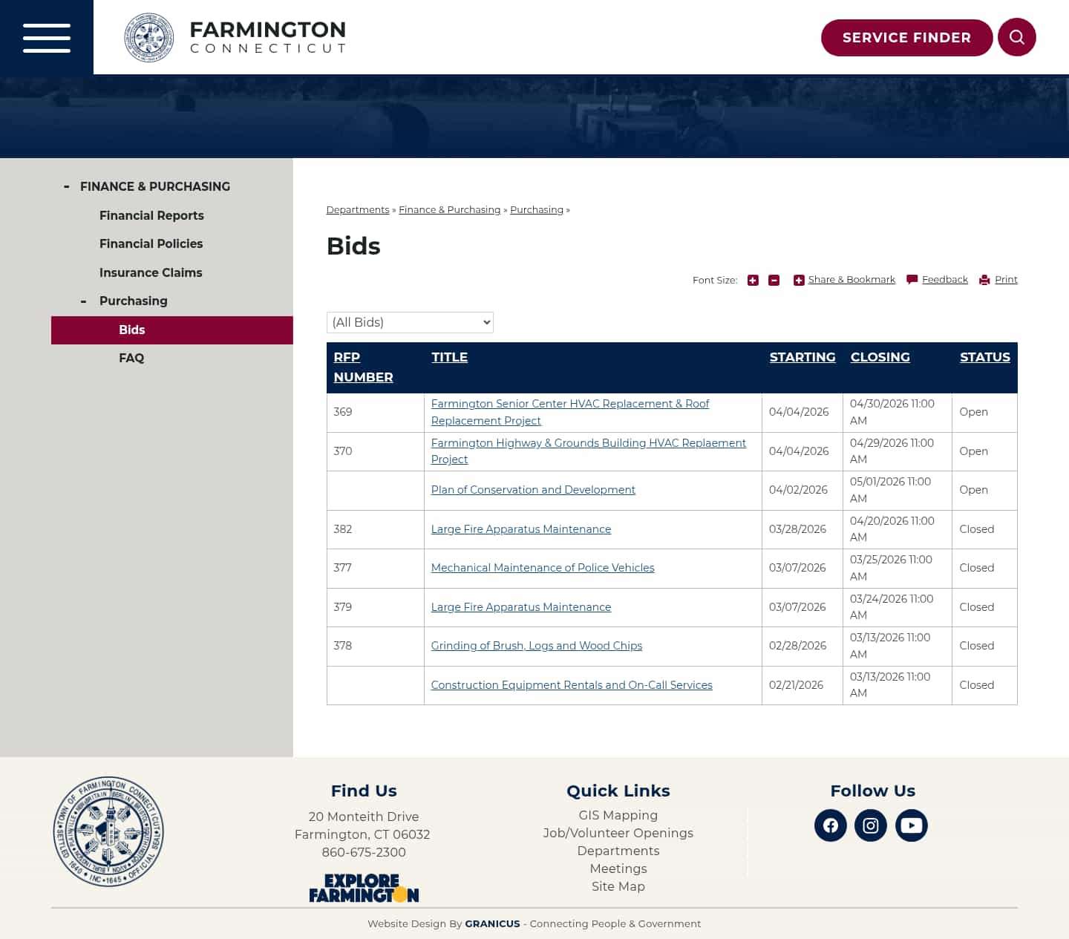Open the town's Instagram page

pyautogui.click(x=871, y=825)
